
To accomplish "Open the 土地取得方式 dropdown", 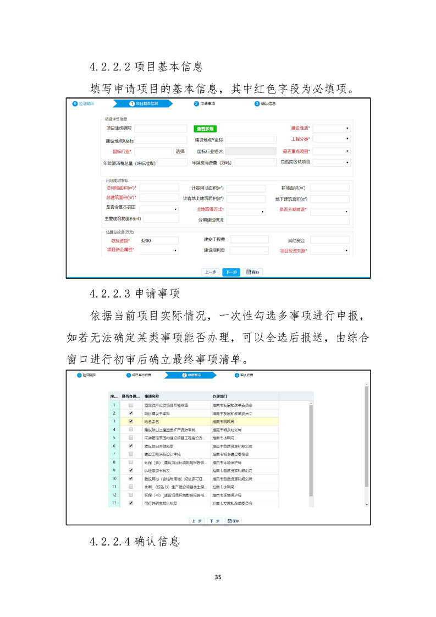I will point(246,212).
